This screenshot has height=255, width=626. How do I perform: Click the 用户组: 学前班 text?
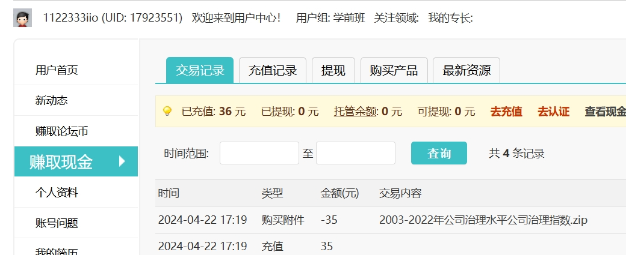pyautogui.click(x=330, y=18)
